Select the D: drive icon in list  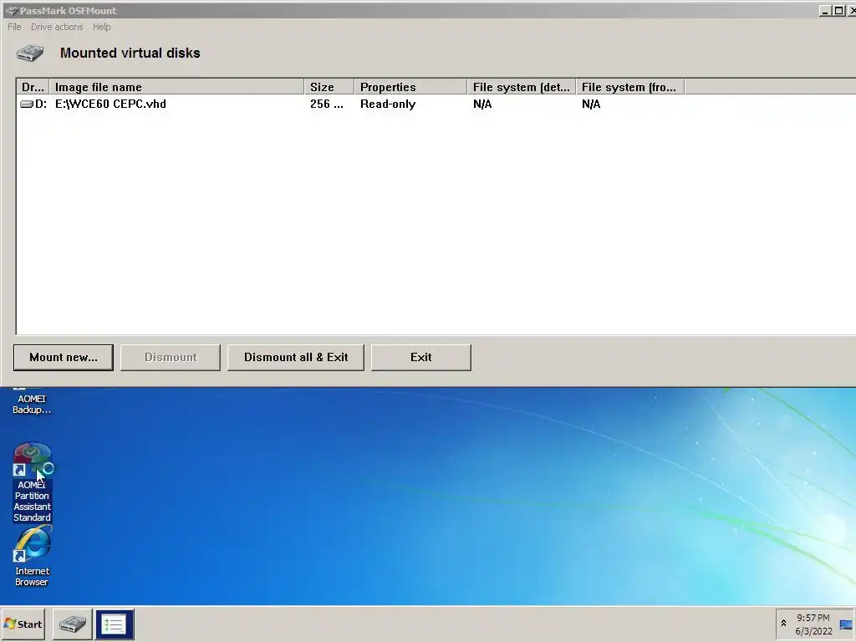(27, 104)
